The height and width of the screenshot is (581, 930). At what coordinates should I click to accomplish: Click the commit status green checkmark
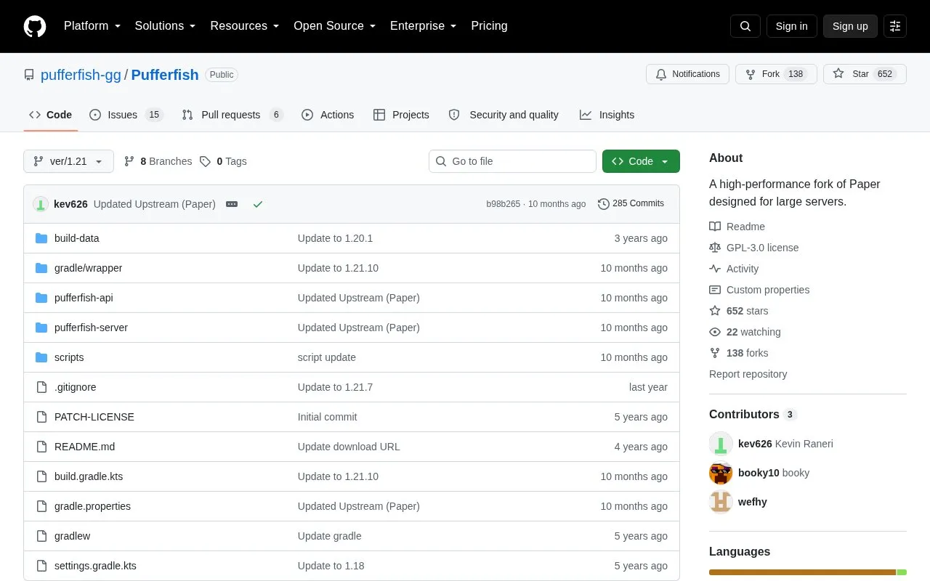pyautogui.click(x=258, y=204)
